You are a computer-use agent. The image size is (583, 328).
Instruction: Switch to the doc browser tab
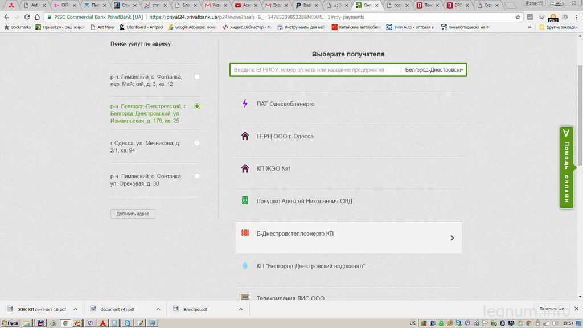[397, 5]
